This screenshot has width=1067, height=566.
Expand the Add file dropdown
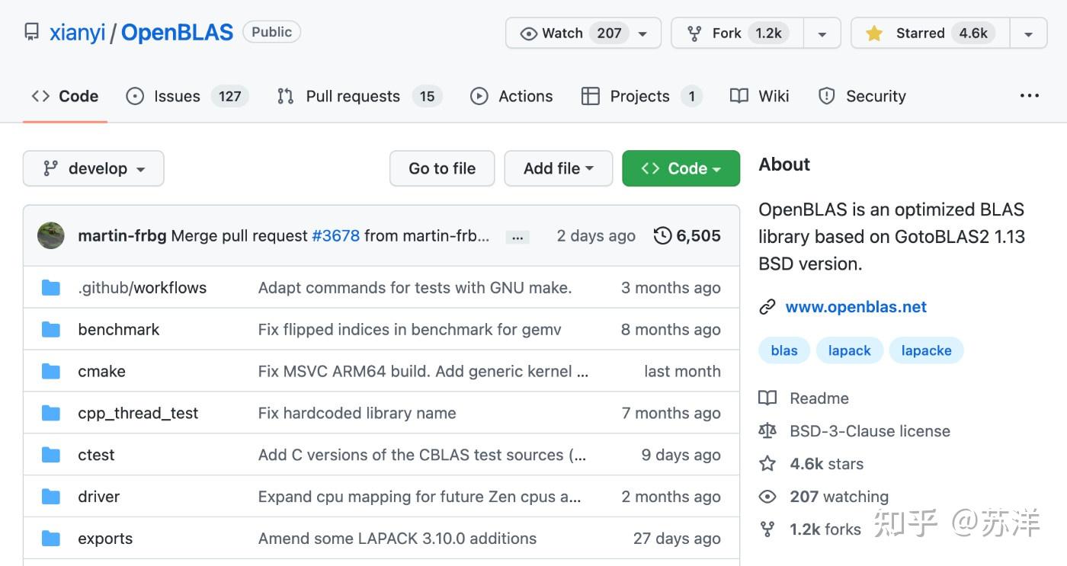pos(559,168)
